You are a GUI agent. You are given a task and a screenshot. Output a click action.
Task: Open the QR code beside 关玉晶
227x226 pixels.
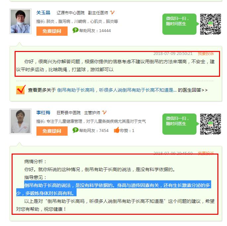210,24
